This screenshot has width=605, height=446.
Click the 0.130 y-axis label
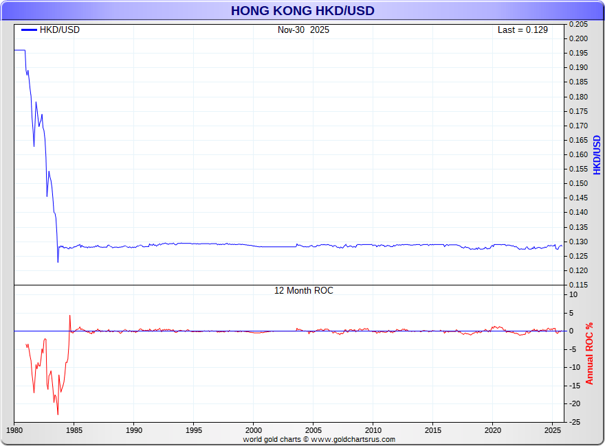point(578,242)
